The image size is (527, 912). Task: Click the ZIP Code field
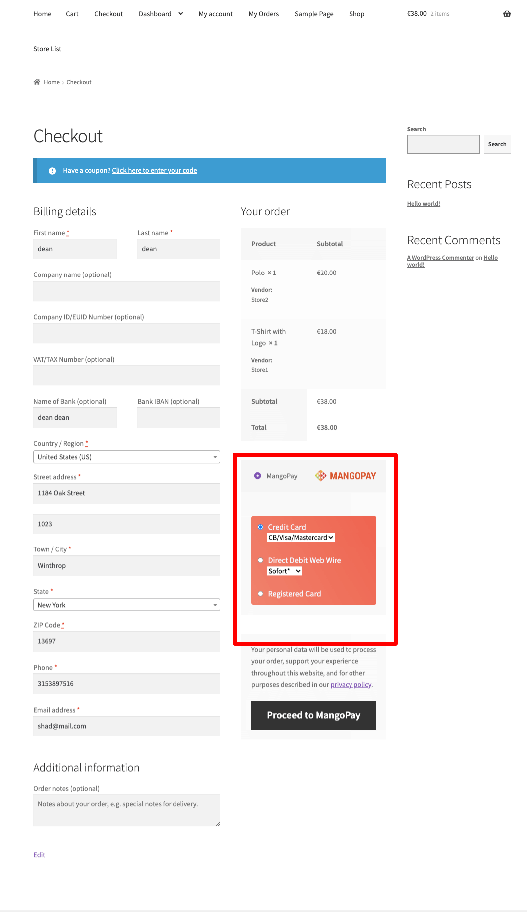coord(127,641)
